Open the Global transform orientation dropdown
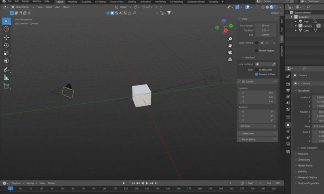324x194 pixels. point(123,7)
